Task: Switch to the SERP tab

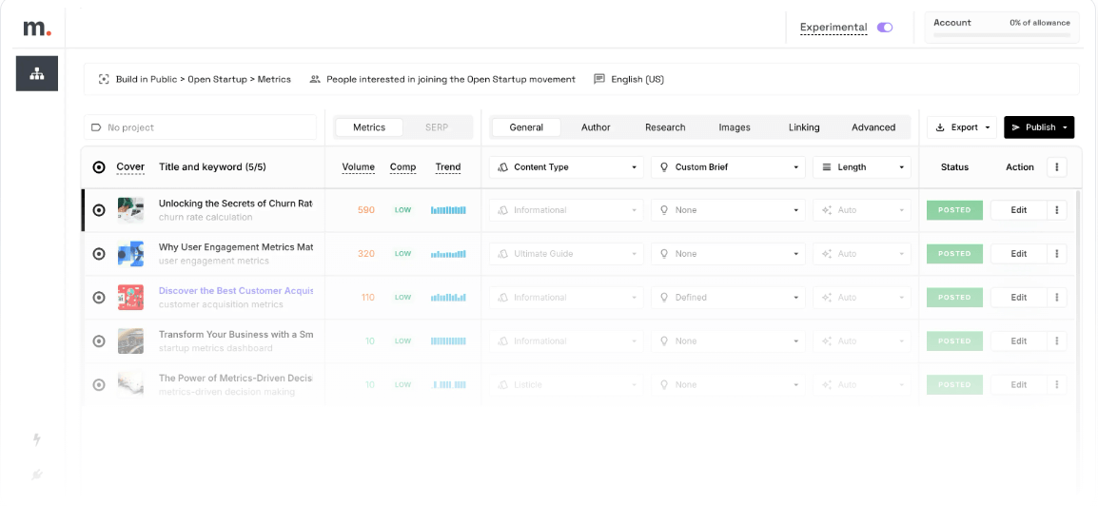Action: 436,127
